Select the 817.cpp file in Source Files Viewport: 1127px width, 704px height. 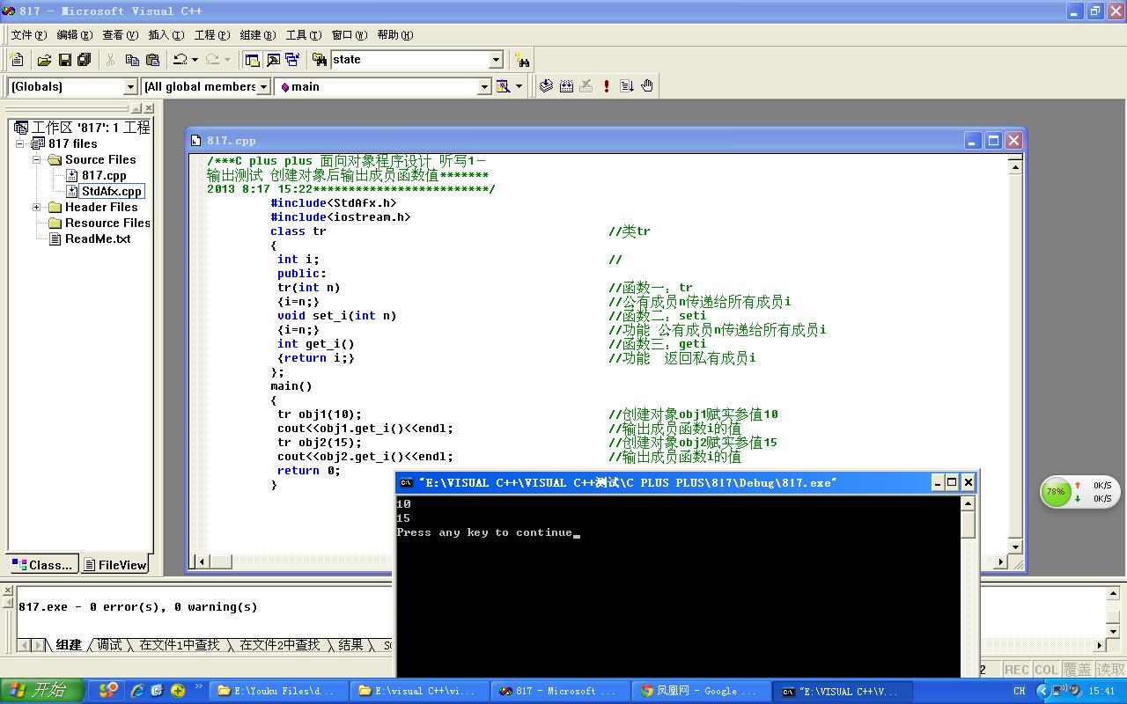pyautogui.click(x=104, y=175)
